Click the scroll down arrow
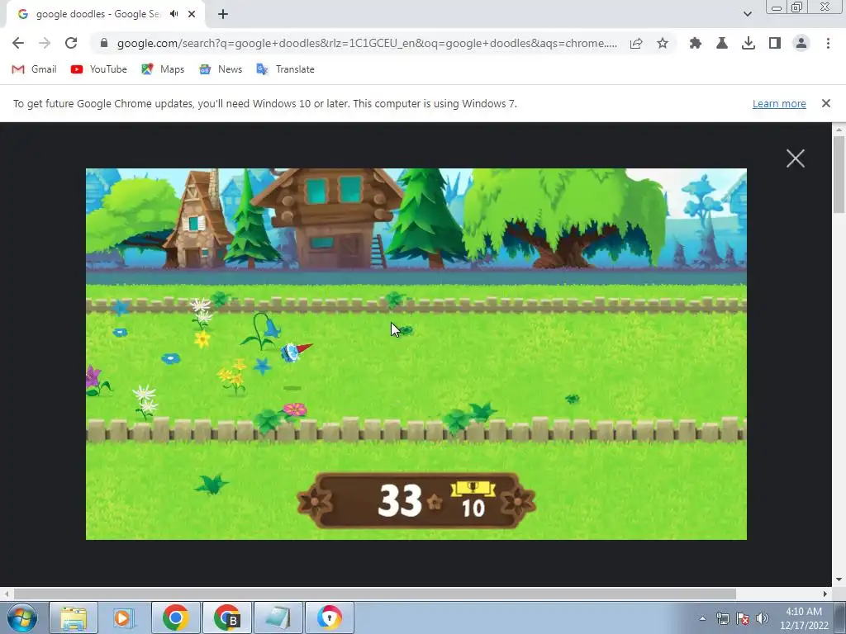Image resolution: width=846 pixels, height=634 pixels. click(x=839, y=580)
